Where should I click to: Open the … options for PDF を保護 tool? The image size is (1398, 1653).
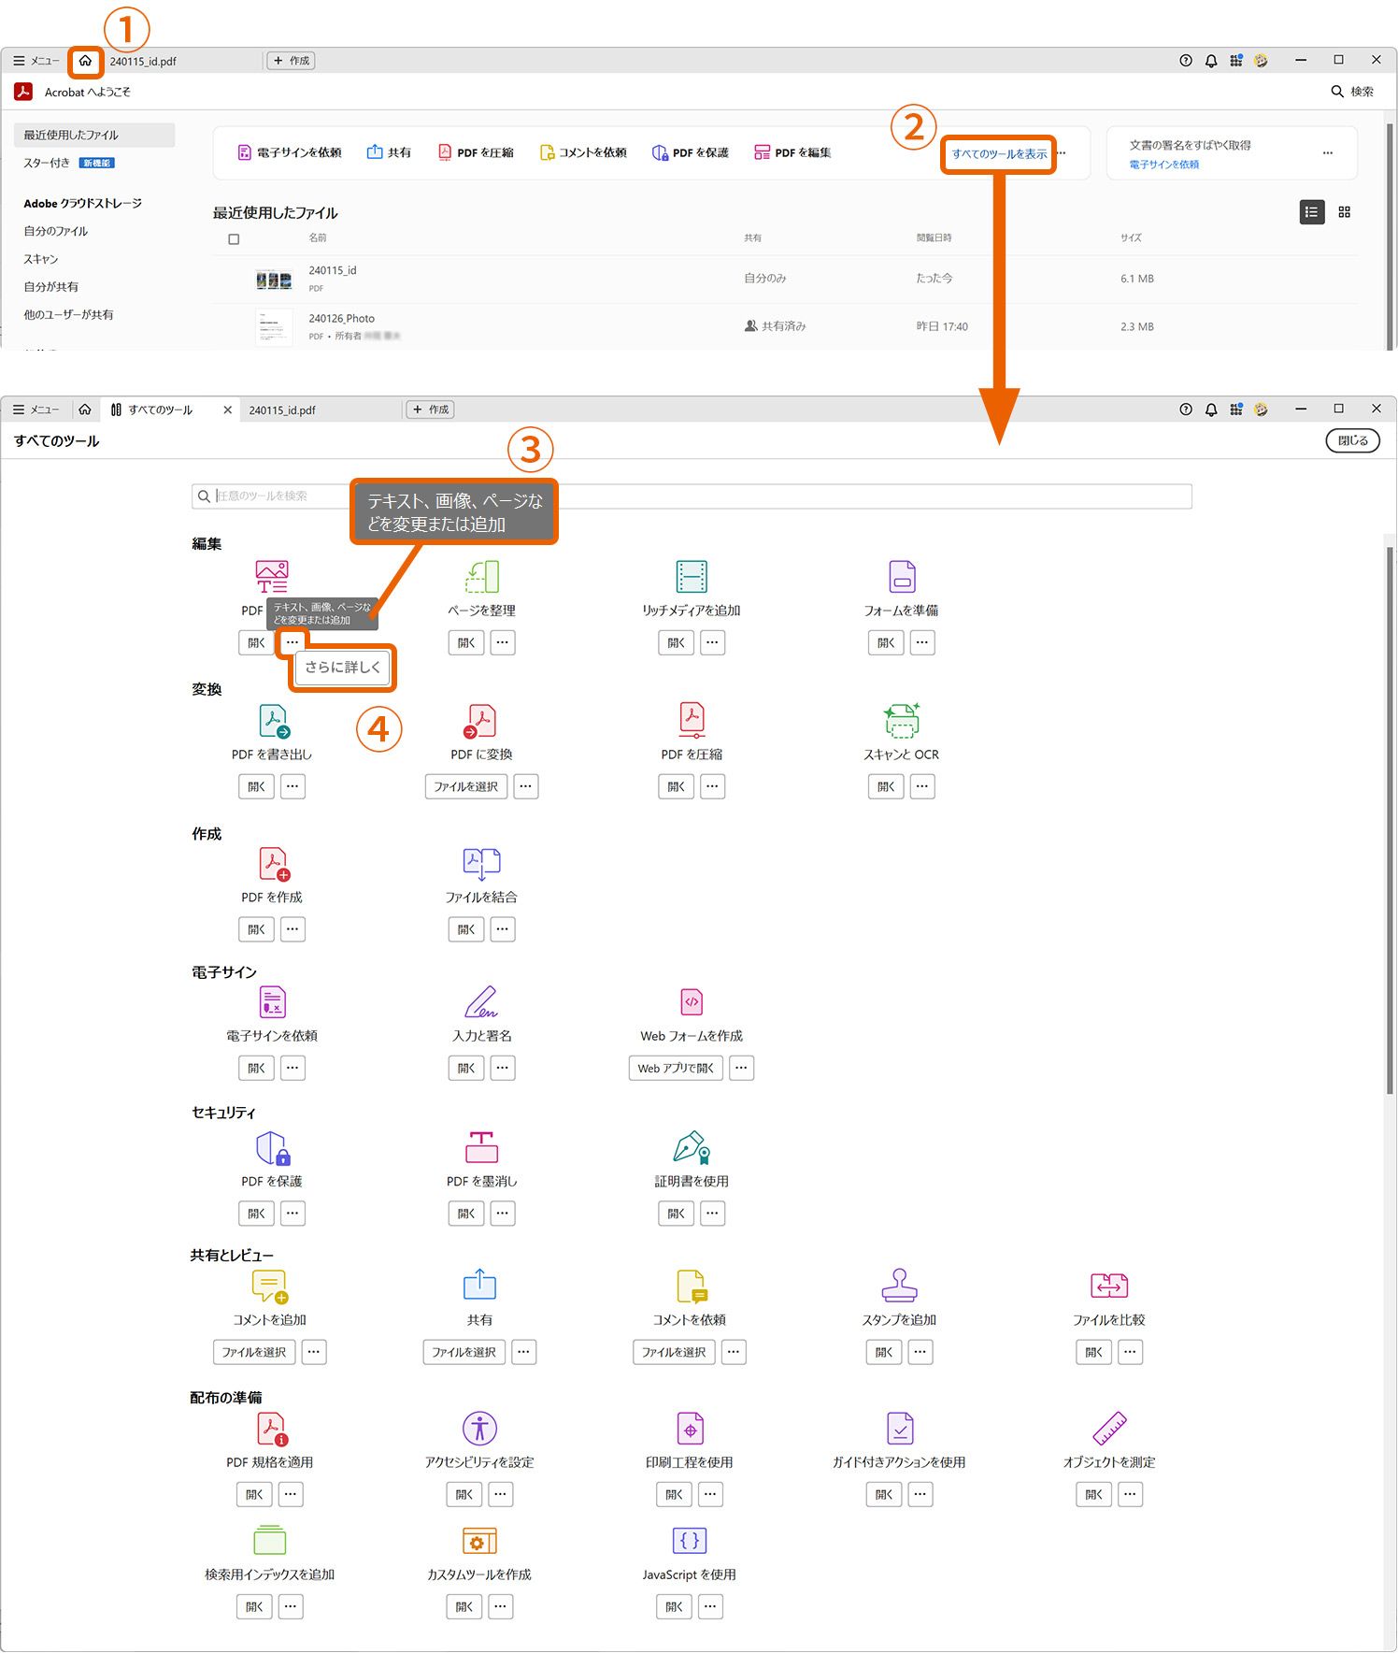292,1215
